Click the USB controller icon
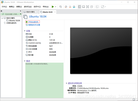This screenshot has width=138, height=101. pyautogui.click(x=27, y=49)
